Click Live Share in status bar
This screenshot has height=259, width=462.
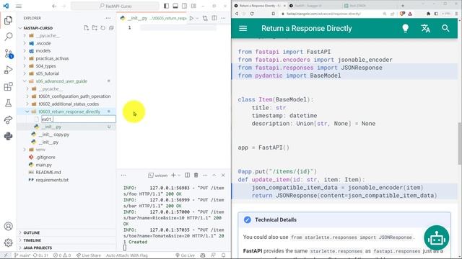(x=88, y=255)
